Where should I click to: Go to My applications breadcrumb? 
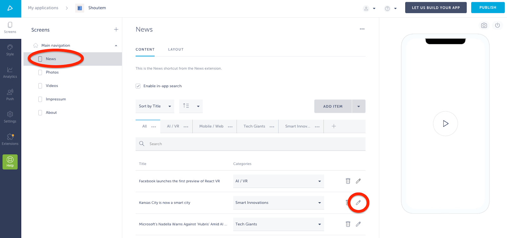click(x=43, y=8)
